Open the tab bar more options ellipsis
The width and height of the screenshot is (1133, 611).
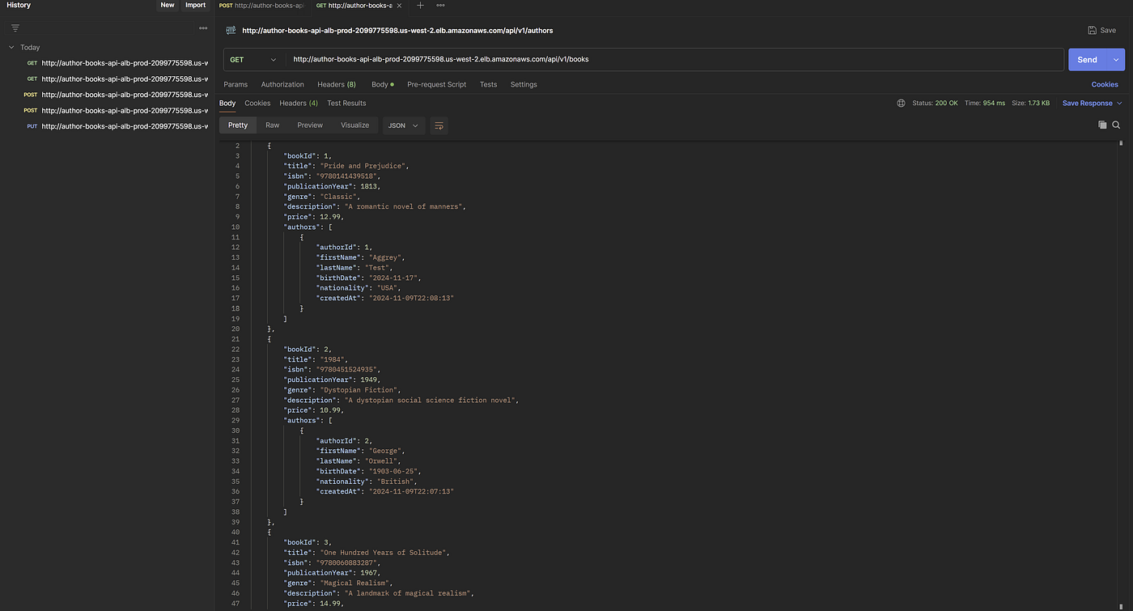[x=440, y=6]
